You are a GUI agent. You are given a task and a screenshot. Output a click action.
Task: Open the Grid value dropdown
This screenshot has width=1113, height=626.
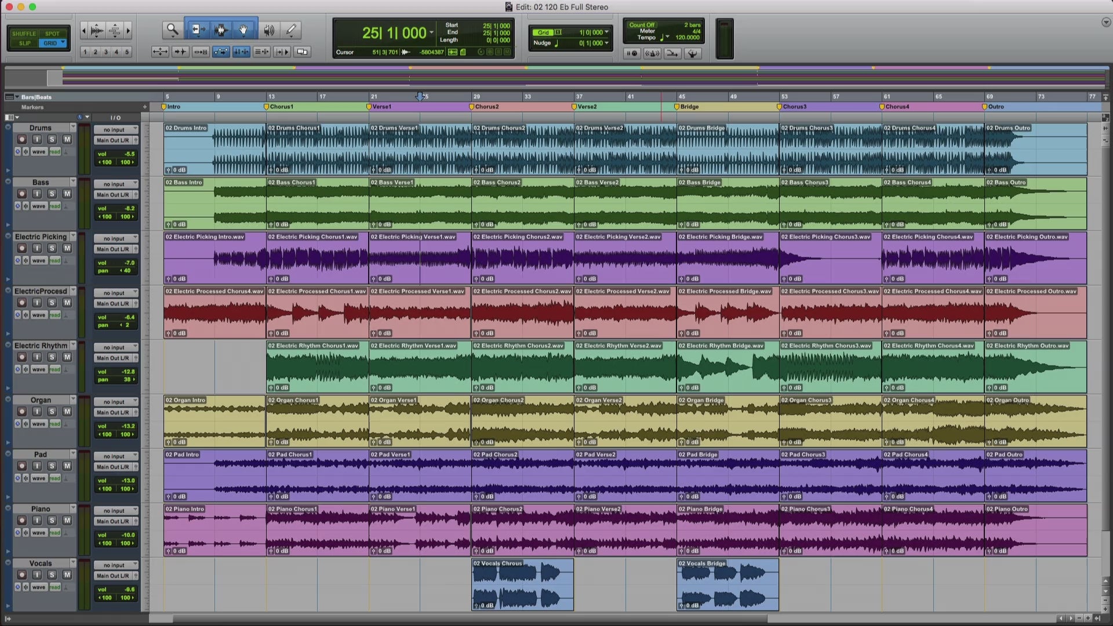click(607, 32)
